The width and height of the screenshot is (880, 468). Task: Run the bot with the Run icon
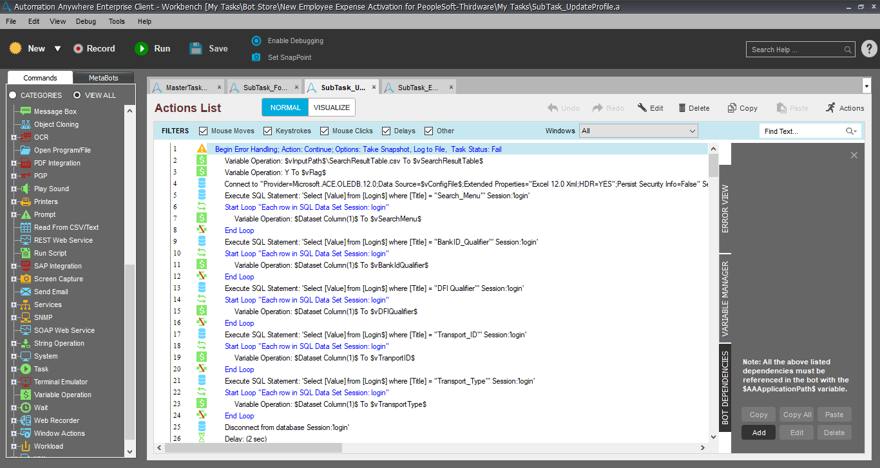[x=141, y=48]
